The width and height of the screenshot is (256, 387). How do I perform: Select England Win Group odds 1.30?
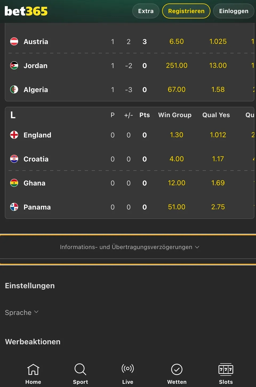coord(177,135)
